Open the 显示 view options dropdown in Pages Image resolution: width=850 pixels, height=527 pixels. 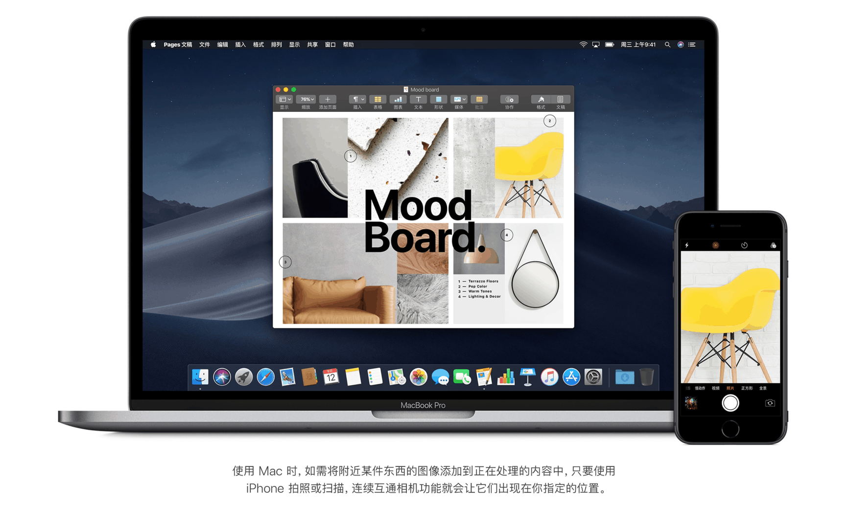click(x=284, y=99)
